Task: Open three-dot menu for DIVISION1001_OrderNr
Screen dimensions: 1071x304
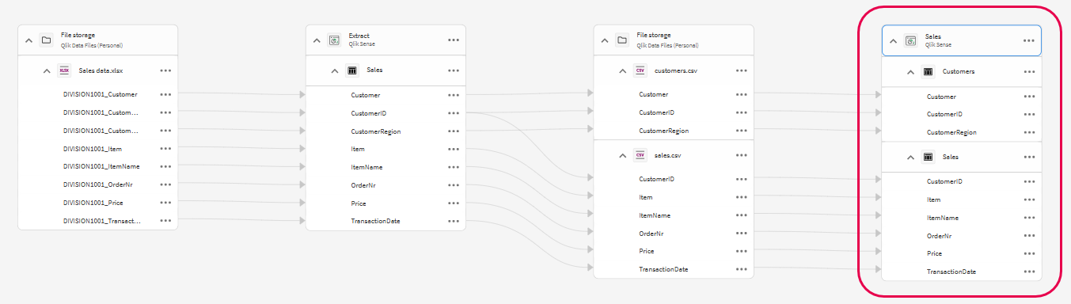Action: 165,184
